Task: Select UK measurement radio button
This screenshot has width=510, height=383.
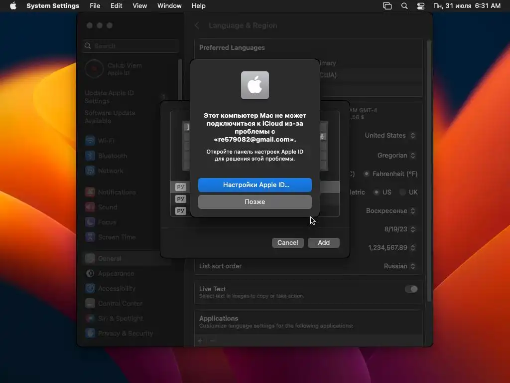Action: (x=402, y=192)
